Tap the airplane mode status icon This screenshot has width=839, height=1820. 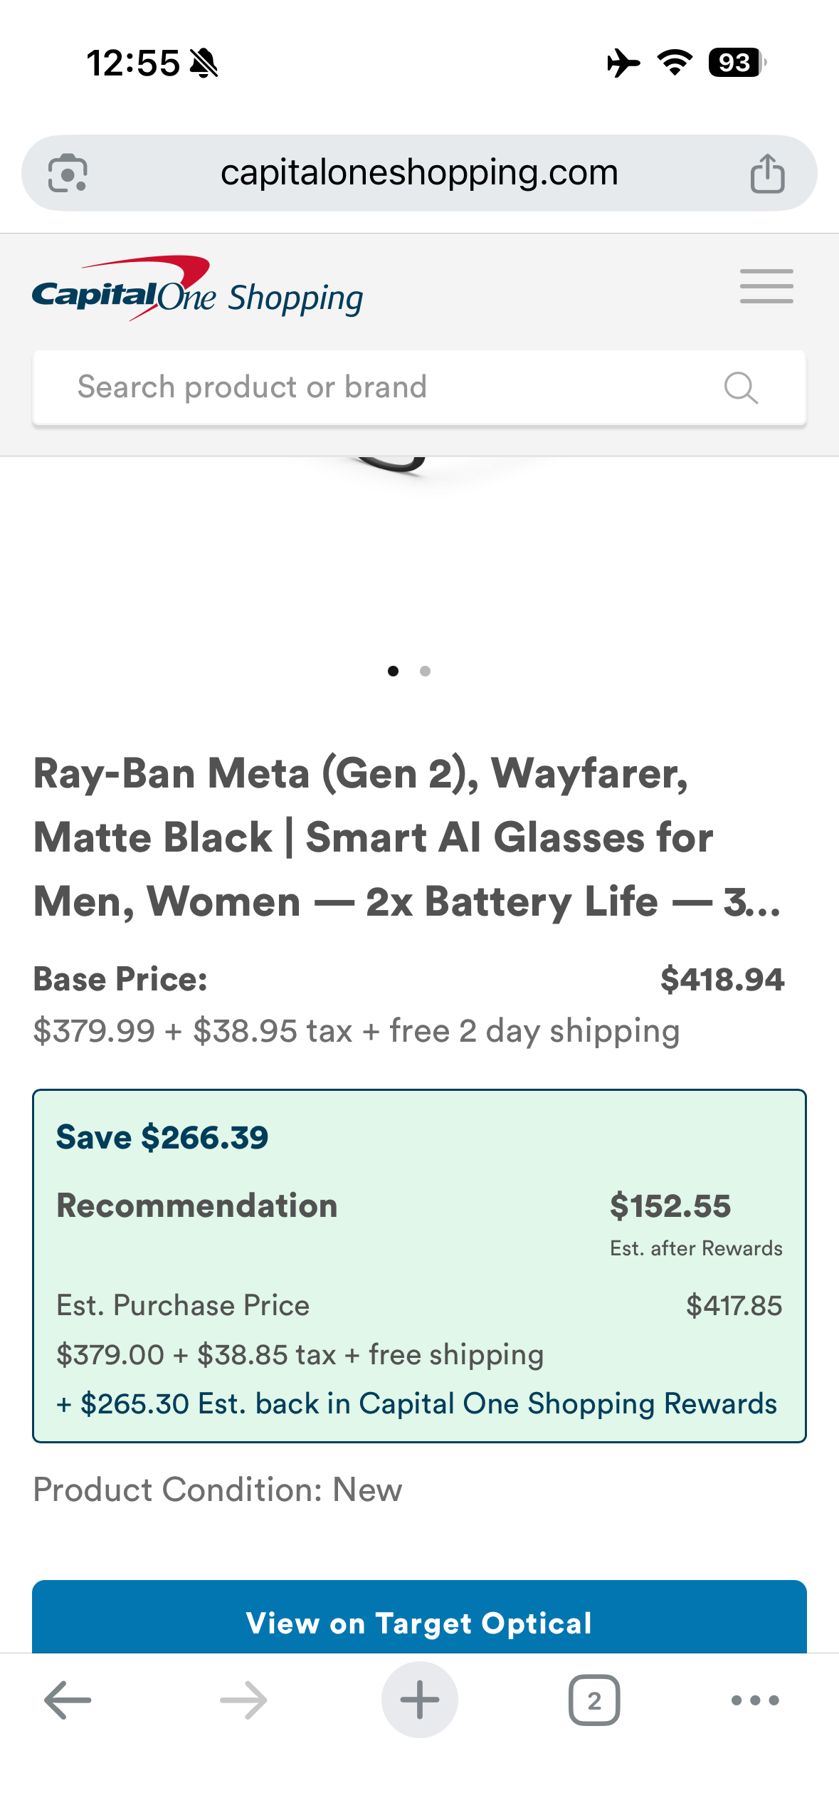(x=623, y=63)
